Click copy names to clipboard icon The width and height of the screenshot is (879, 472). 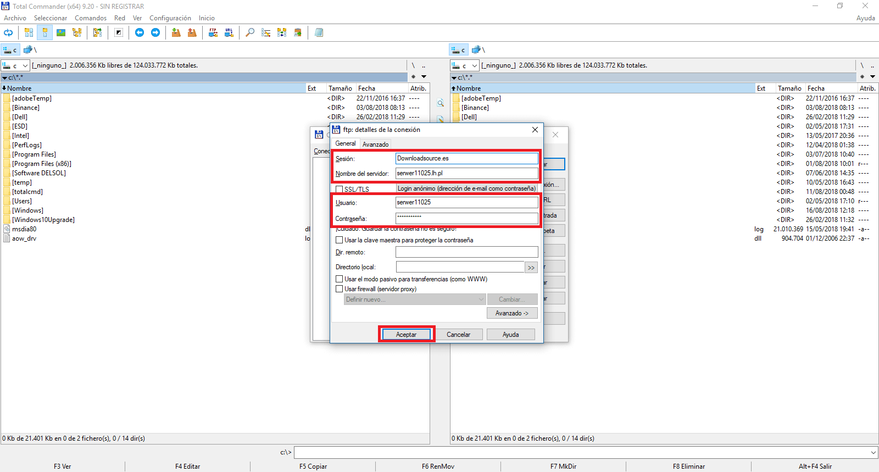(298, 32)
